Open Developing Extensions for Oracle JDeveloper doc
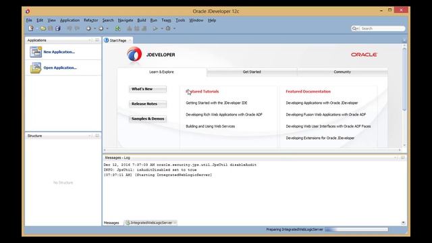432x243 pixels. 320,138
